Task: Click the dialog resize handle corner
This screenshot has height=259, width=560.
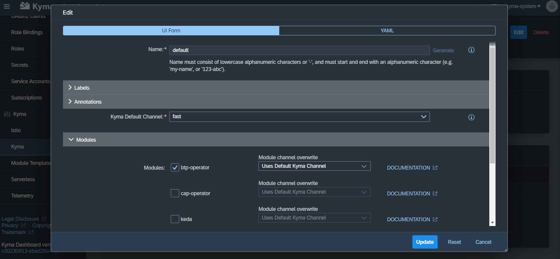Action: click(506, 250)
